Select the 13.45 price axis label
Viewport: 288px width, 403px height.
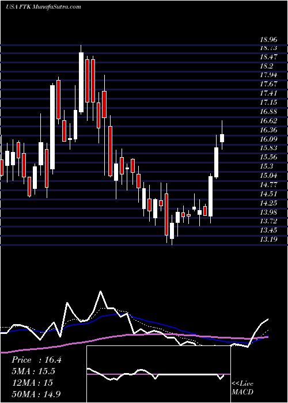pos(268,230)
